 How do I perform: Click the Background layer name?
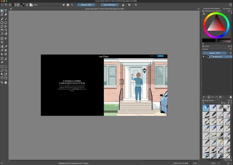click(x=217, y=57)
